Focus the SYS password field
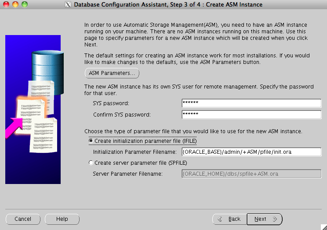 pyautogui.click(x=251, y=103)
